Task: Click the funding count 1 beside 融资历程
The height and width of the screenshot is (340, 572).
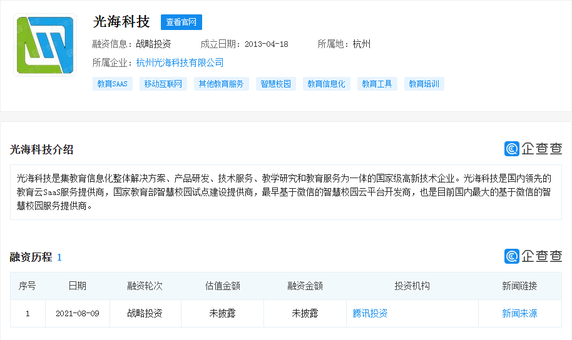Action: pyautogui.click(x=59, y=257)
